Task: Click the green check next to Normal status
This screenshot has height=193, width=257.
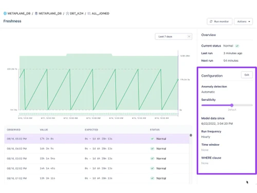Action: [237, 46]
